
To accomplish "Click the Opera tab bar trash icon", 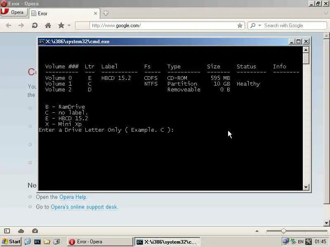I will [326, 13].
